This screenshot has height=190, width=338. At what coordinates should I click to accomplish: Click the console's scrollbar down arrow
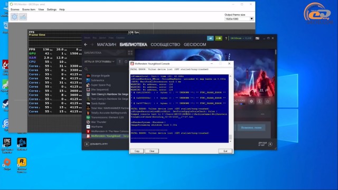click(230, 141)
